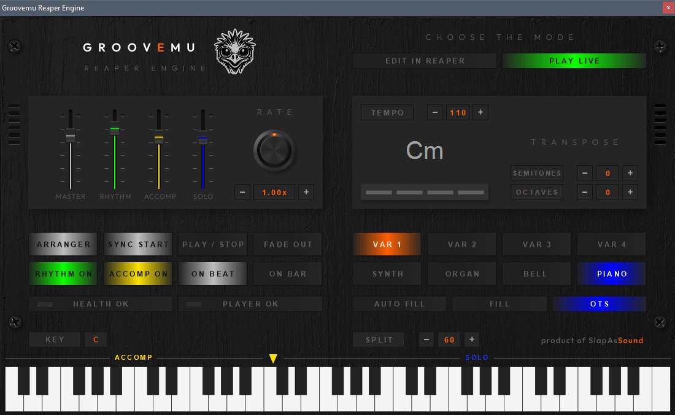The height and width of the screenshot is (415, 675).
Task: Click the SlapAsSound product link
Action: click(x=592, y=341)
